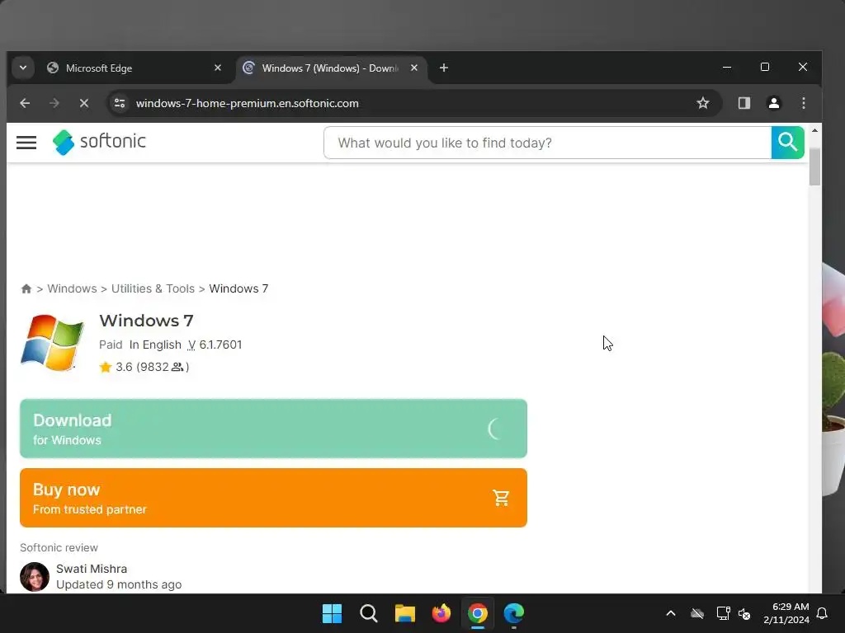The image size is (845, 633).
Task: Bookmark this page with star icon
Action: point(703,103)
